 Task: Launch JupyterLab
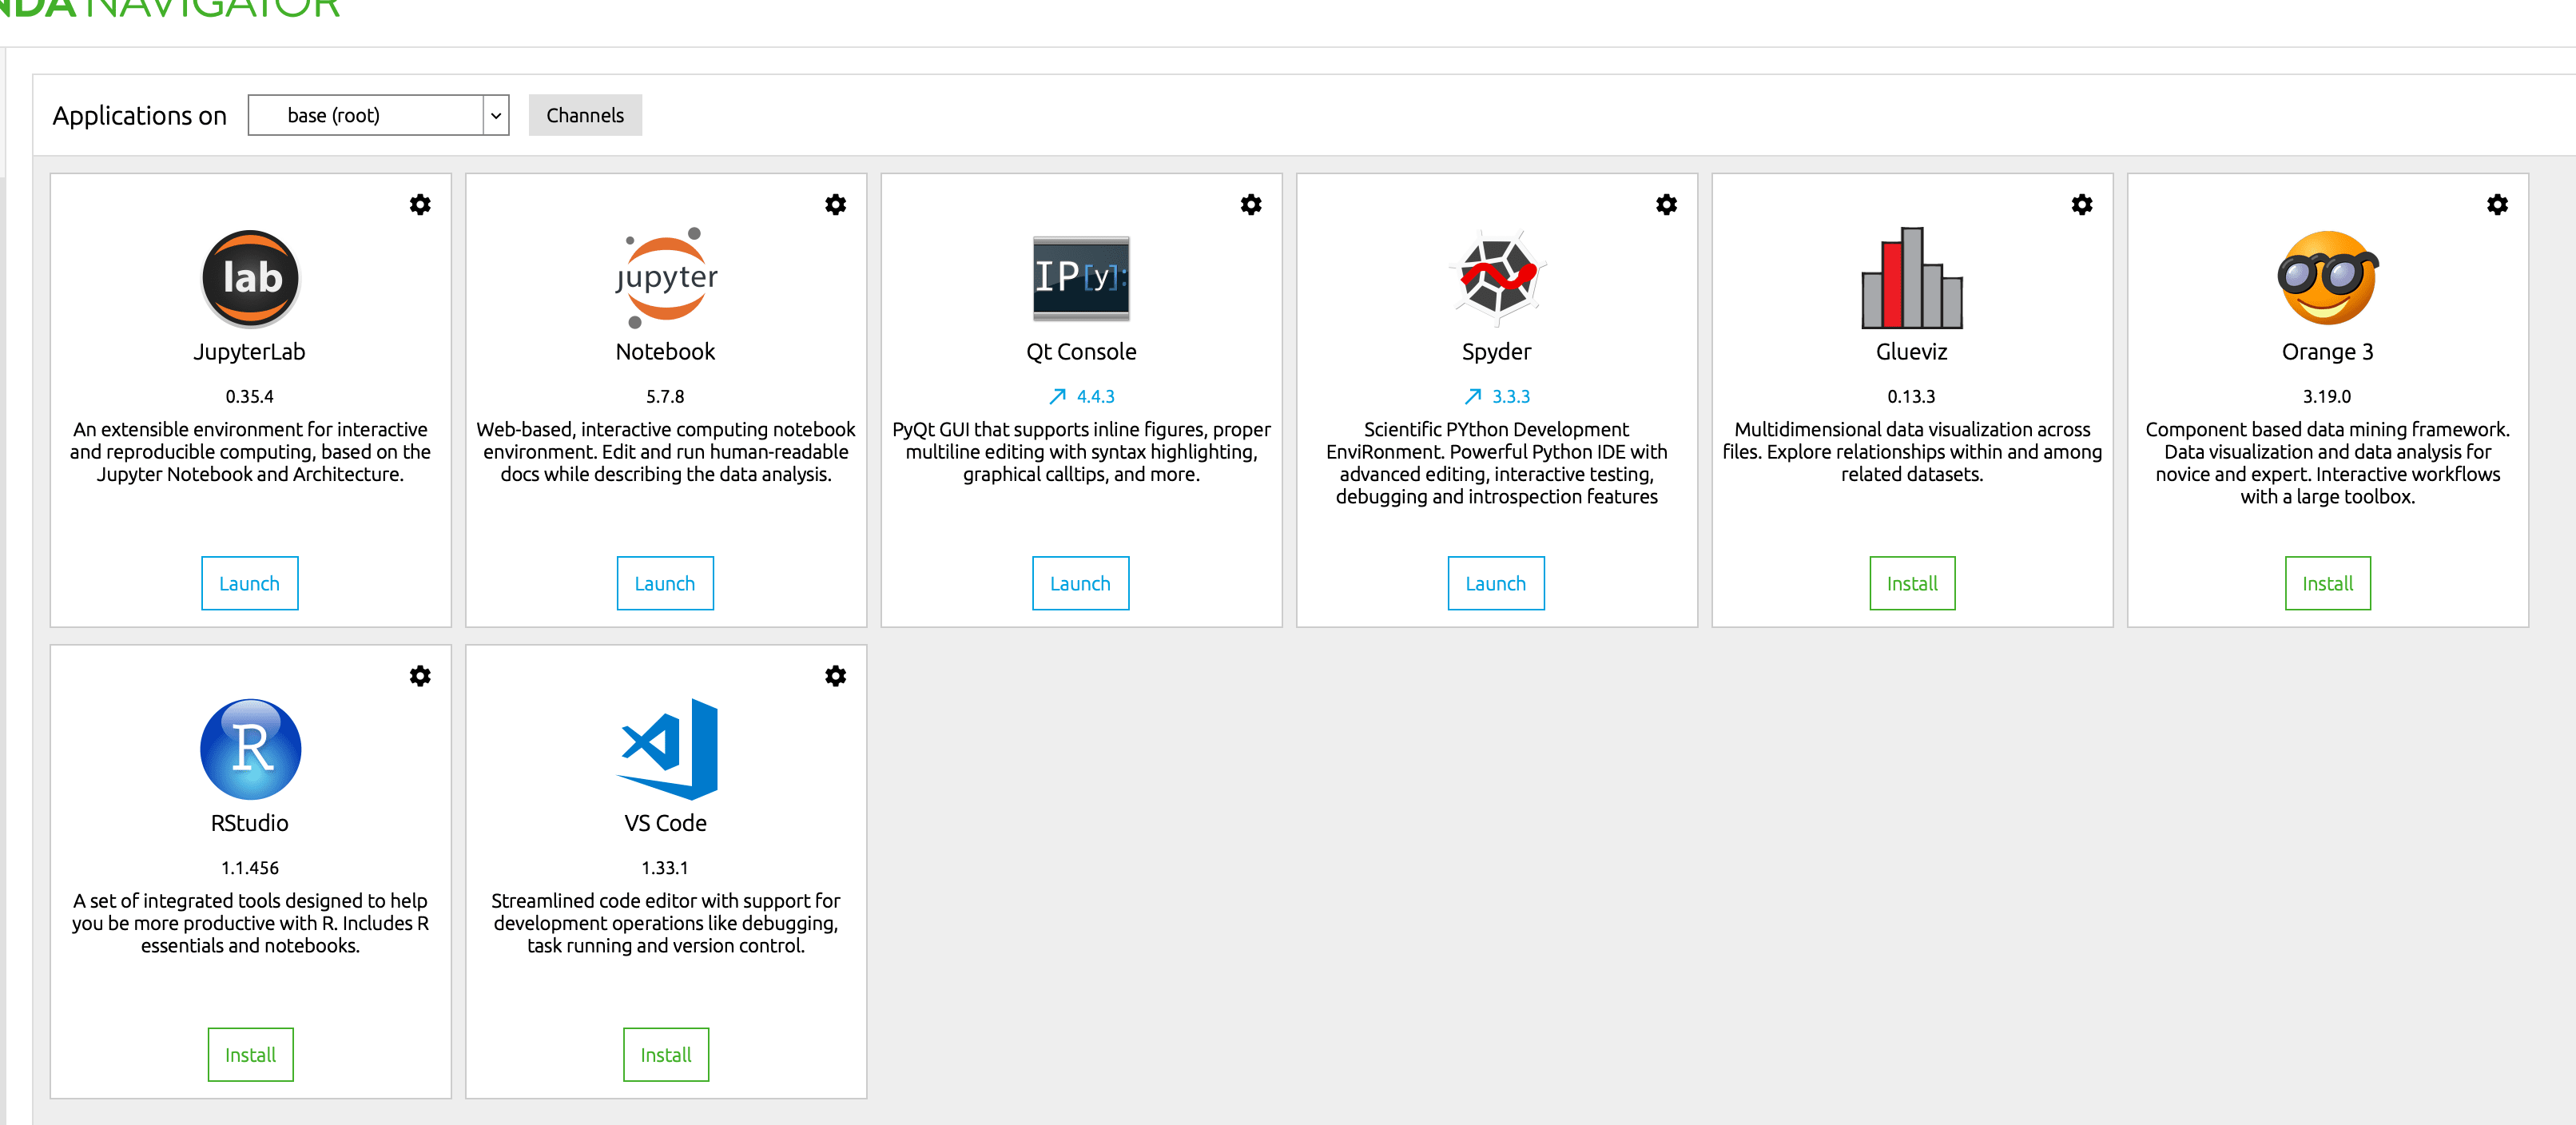point(250,583)
